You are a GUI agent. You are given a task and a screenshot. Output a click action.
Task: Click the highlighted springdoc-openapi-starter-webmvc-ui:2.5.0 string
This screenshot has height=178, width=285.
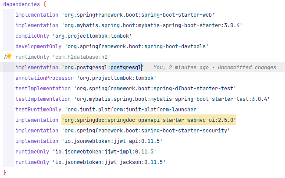tap(149, 120)
